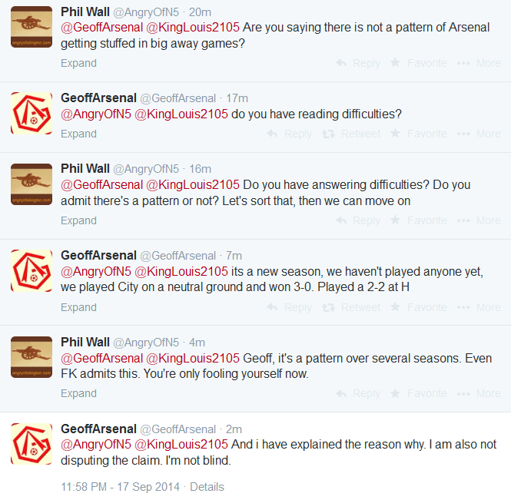The image size is (511, 500).
Task: Reply to Phil Wall's 4m tweet
Action: coord(359,393)
